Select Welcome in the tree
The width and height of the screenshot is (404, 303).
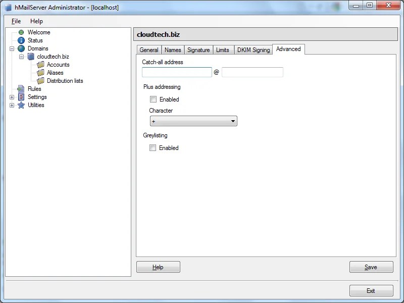39,32
